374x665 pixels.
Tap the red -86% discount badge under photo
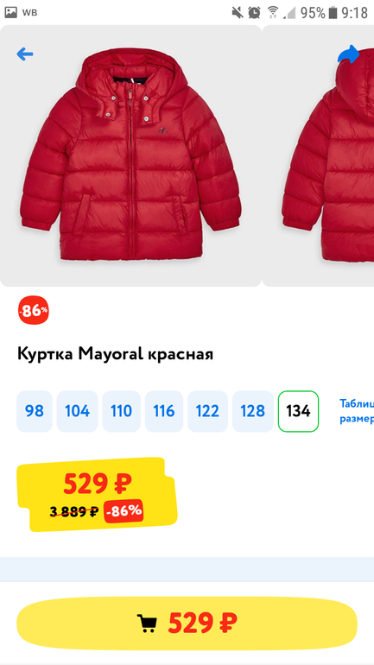(x=34, y=310)
